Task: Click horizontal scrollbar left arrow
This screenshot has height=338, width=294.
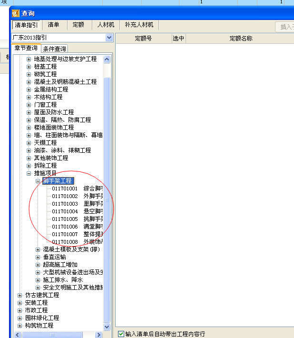Action: click(18, 335)
